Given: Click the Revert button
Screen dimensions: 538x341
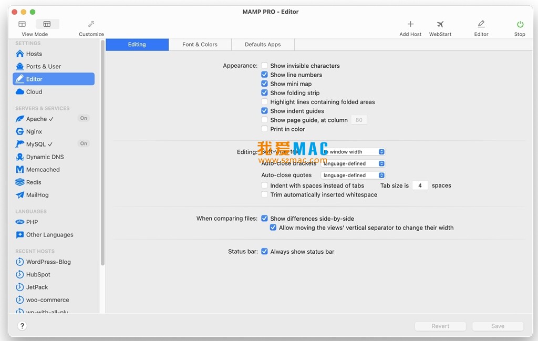Looking at the screenshot, I should click(x=440, y=326).
